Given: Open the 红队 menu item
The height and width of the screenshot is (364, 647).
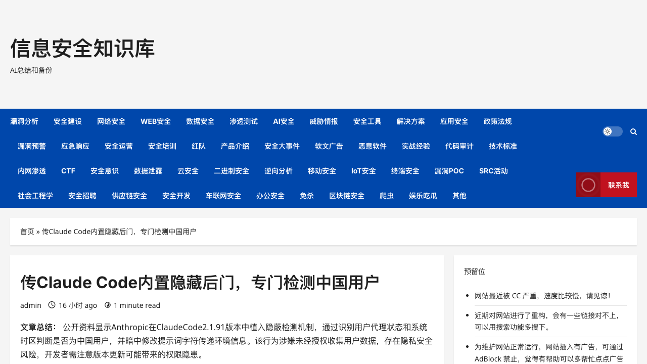Looking at the screenshot, I should (x=199, y=146).
